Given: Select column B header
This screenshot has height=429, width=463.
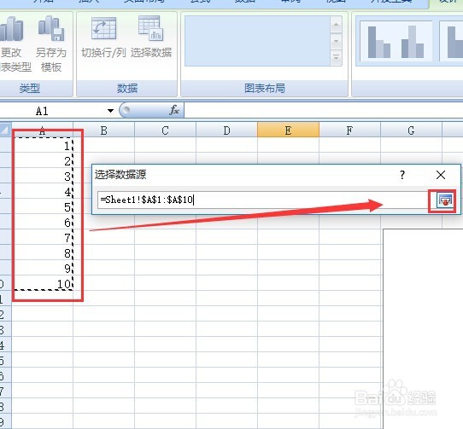Looking at the screenshot, I should point(103,130).
